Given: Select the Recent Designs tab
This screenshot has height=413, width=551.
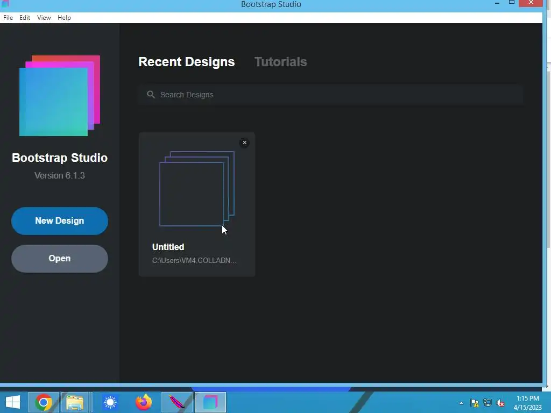Looking at the screenshot, I should (x=186, y=62).
